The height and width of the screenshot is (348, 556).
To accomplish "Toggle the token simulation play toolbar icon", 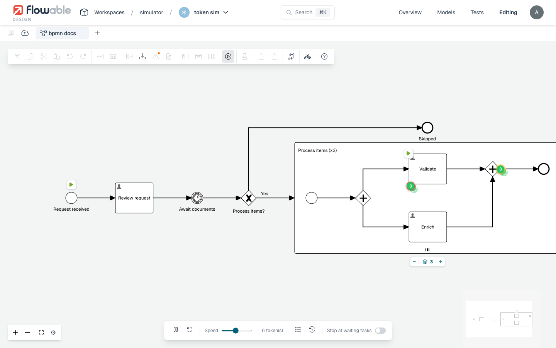I will coord(228,56).
